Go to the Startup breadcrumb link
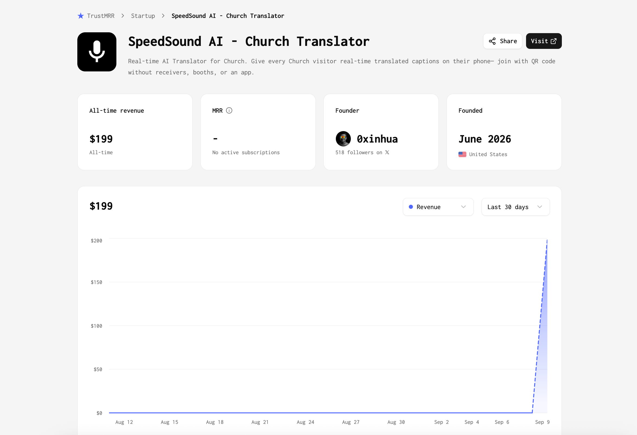This screenshot has width=637, height=435. coord(143,16)
